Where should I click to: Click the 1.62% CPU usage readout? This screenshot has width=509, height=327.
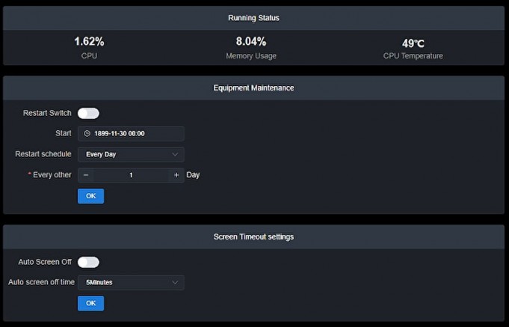pos(89,42)
